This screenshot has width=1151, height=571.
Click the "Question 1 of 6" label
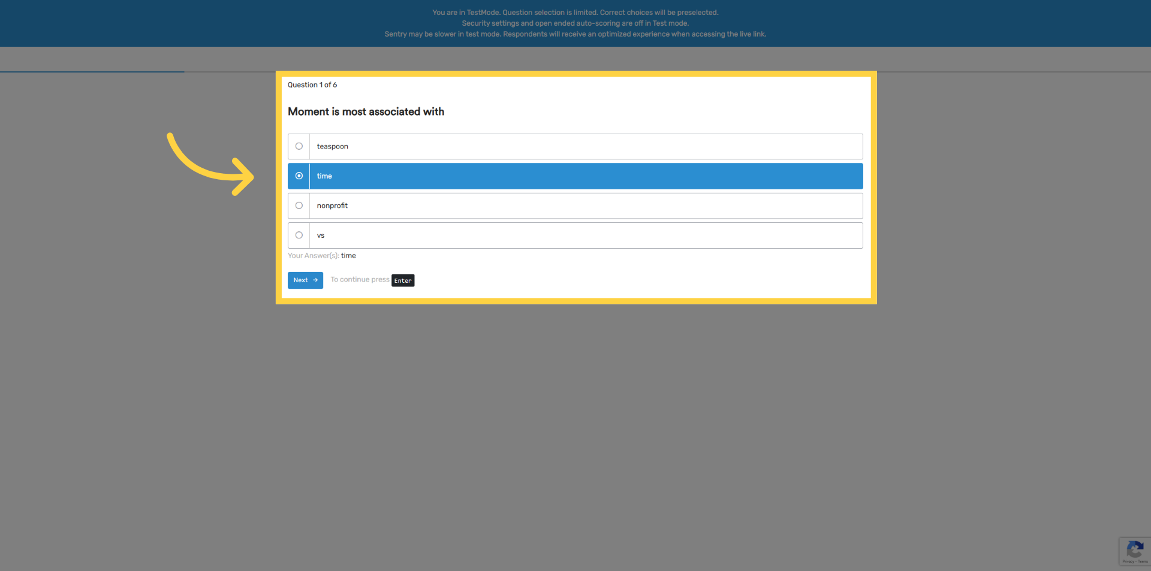pos(312,85)
